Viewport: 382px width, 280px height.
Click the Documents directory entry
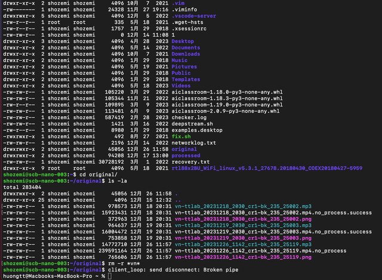pos(186,48)
